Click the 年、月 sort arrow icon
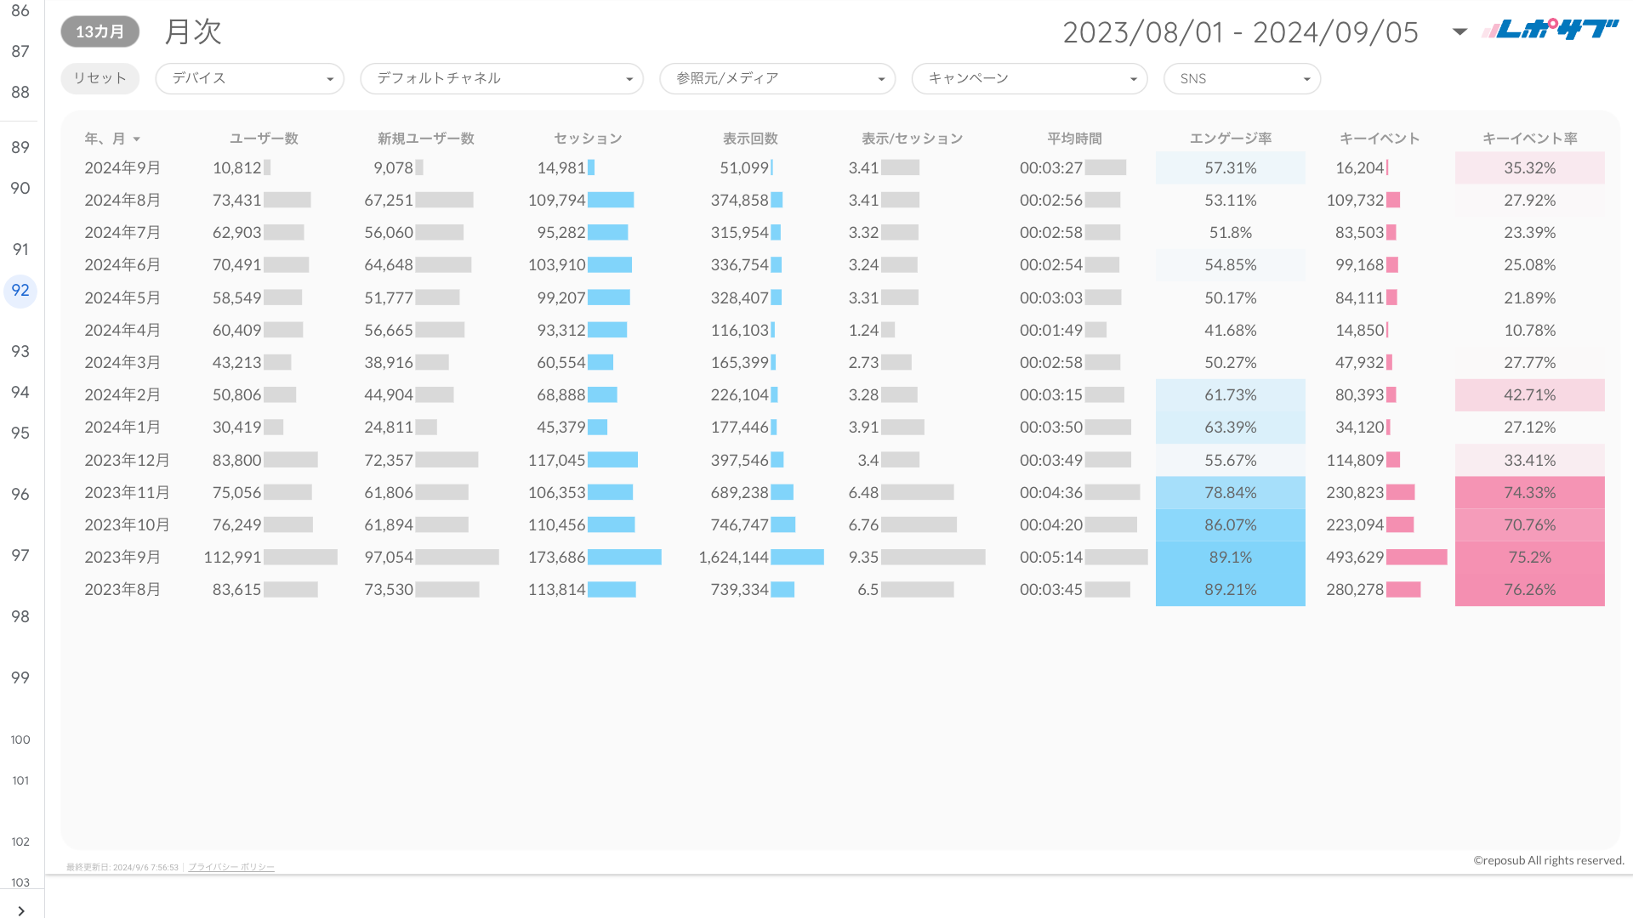 coord(136,139)
